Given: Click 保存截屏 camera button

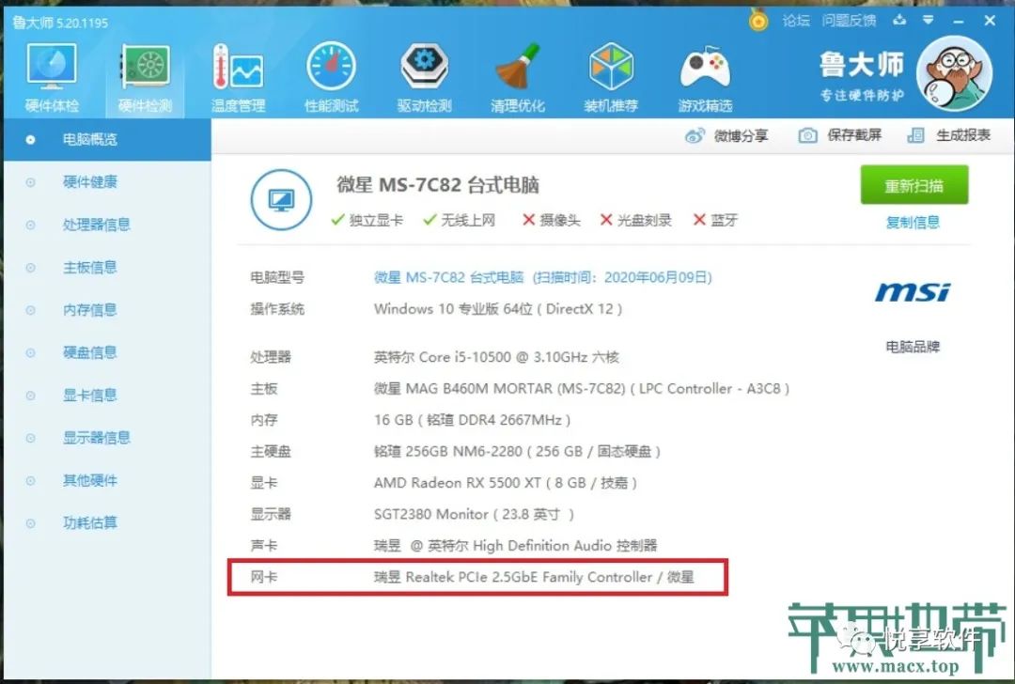Looking at the screenshot, I should [x=839, y=134].
